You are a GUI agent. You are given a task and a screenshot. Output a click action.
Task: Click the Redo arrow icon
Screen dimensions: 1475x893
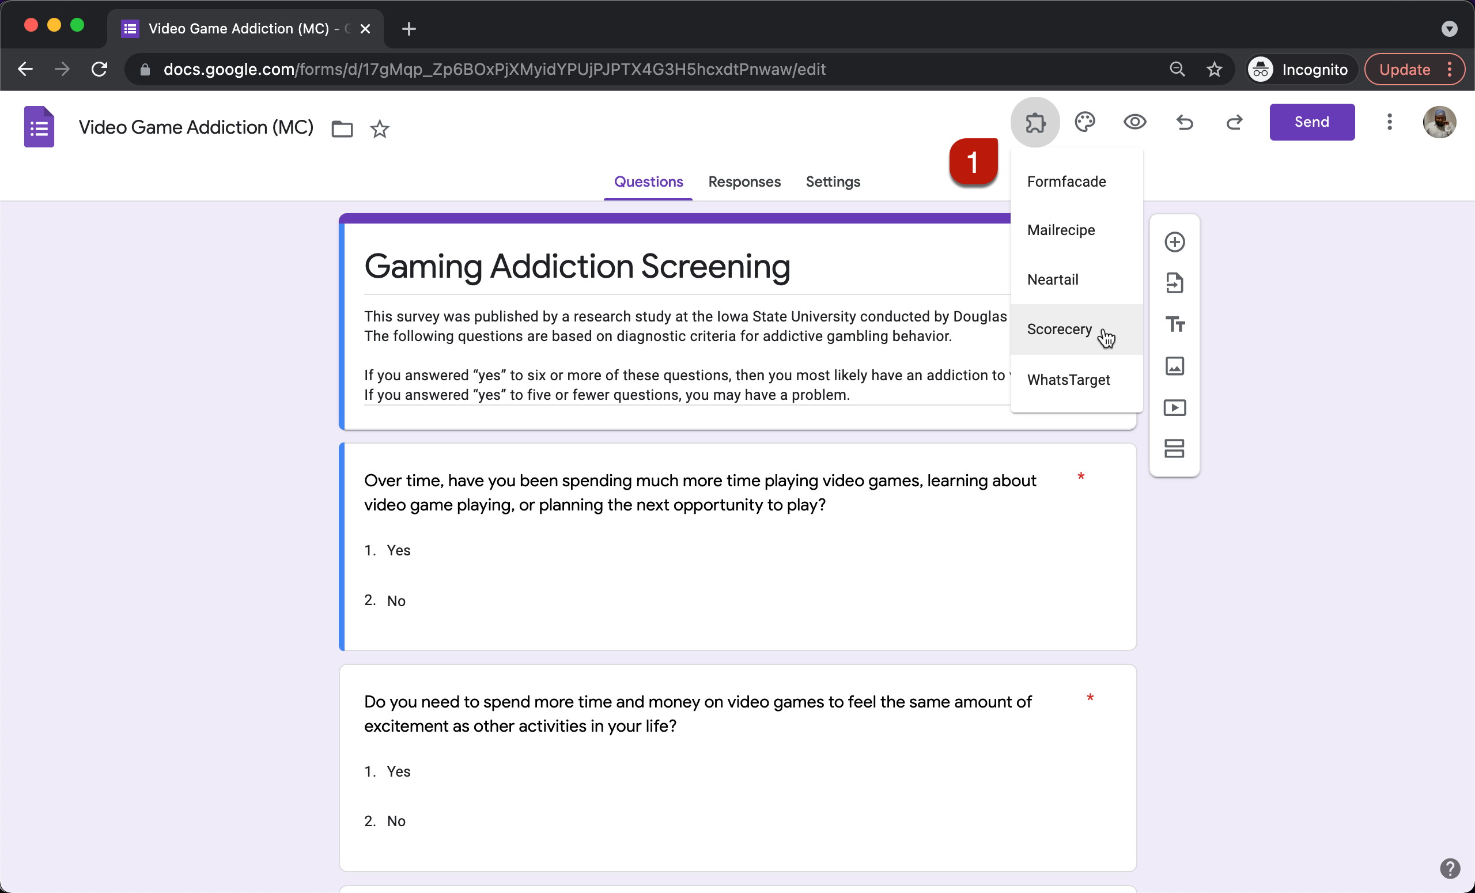[x=1234, y=122]
